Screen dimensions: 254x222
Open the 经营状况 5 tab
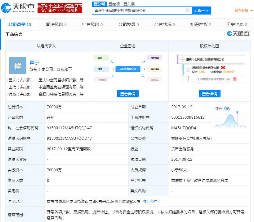tap(164, 24)
